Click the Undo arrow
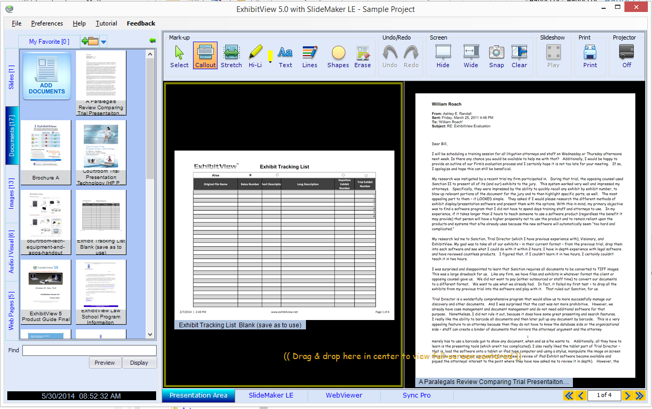The image size is (652, 409). [x=390, y=56]
